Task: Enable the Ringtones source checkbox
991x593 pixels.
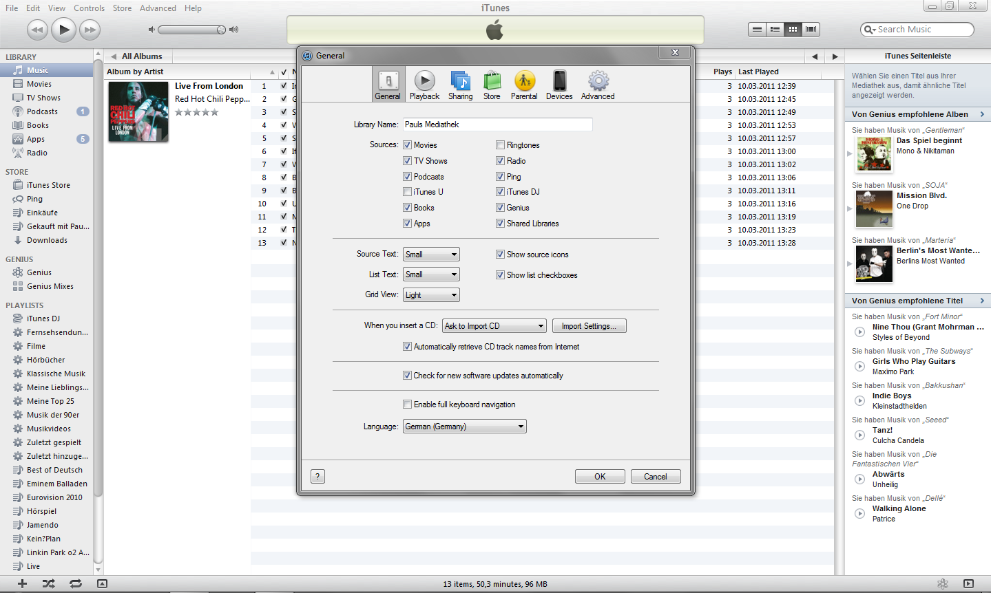Action: click(500, 145)
